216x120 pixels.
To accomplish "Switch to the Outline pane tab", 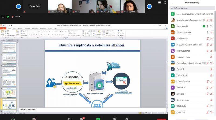I will point(9,40).
